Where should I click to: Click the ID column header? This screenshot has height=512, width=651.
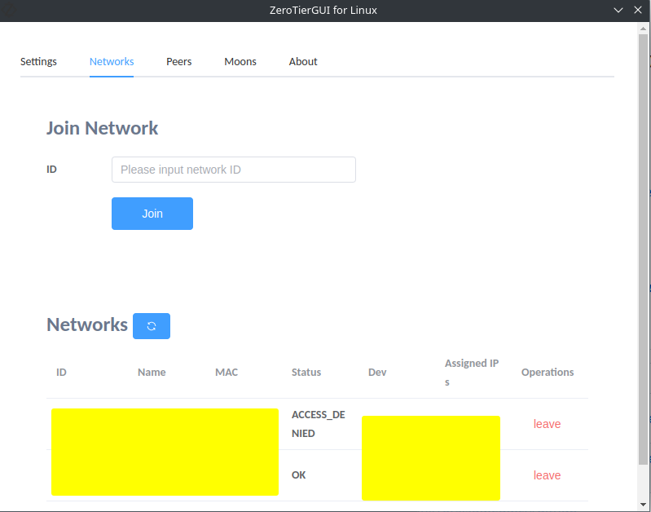pos(61,372)
